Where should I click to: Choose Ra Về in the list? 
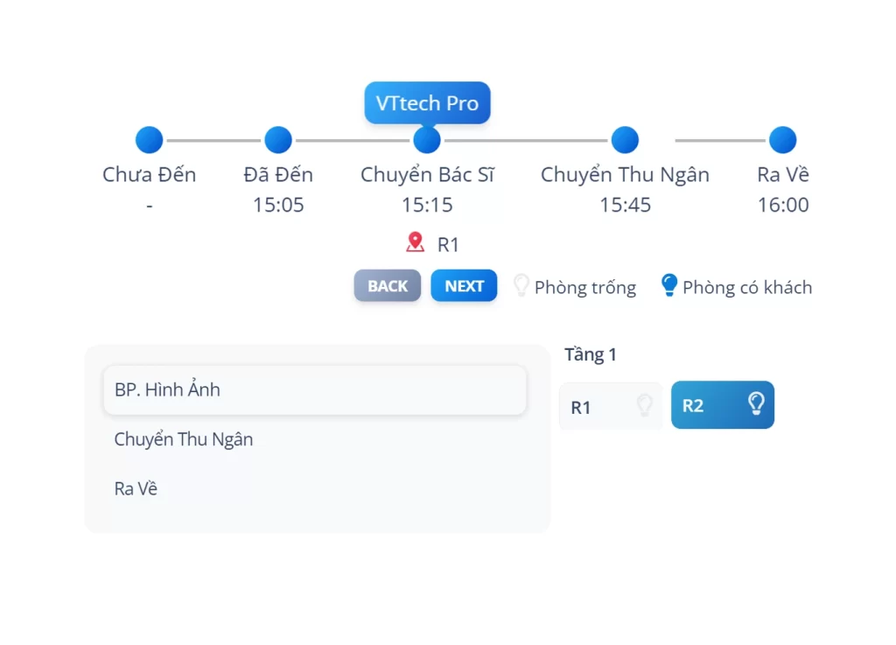[136, 488]
